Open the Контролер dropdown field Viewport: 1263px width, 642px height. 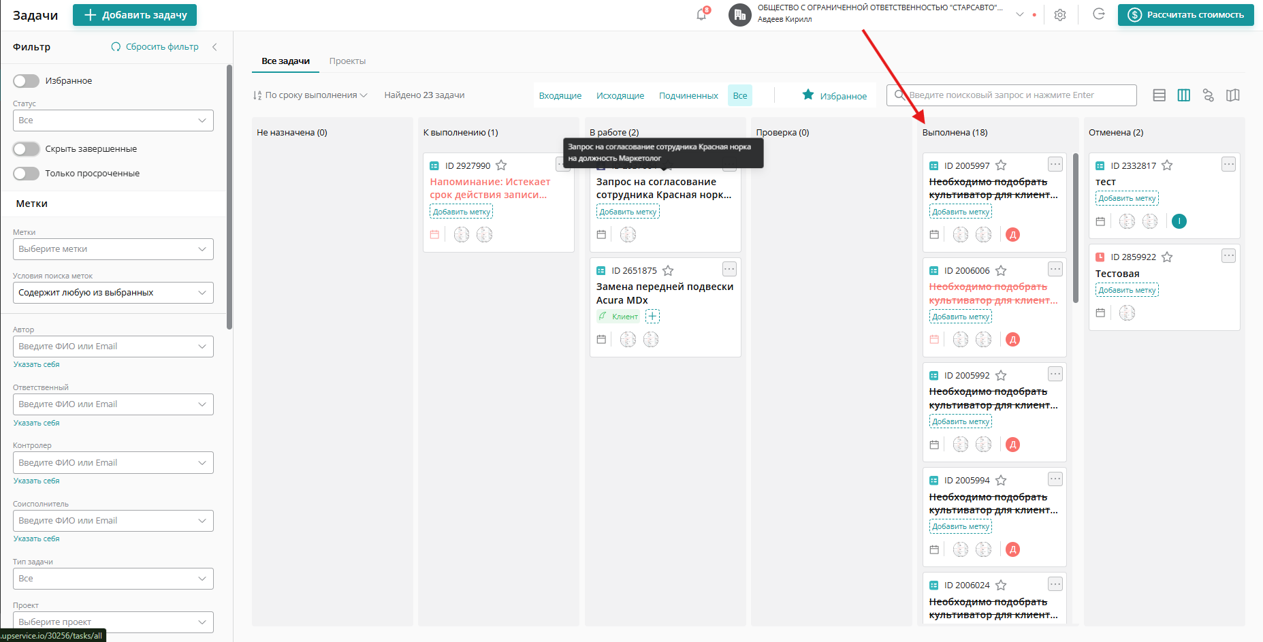(113, 463)
